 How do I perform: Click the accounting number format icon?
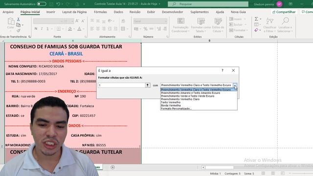click(136, 29)
